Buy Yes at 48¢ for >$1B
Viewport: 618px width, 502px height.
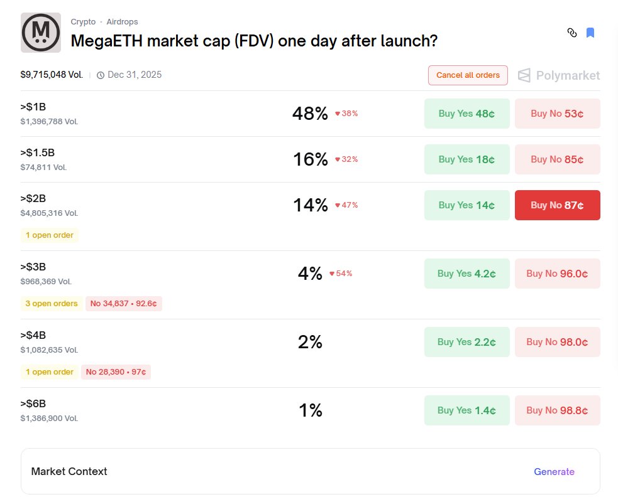[466, 114]
